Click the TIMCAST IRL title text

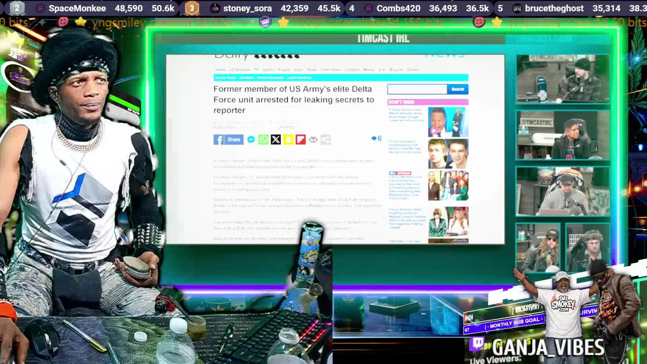(383, 38)
